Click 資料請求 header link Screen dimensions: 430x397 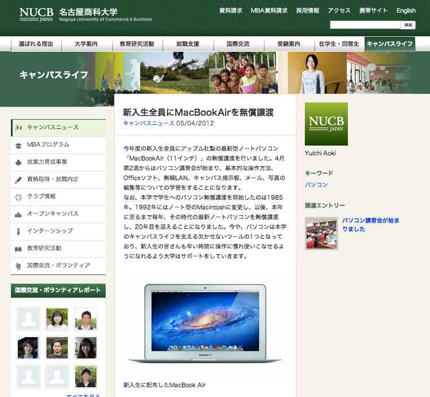click(x=231, y=11)
